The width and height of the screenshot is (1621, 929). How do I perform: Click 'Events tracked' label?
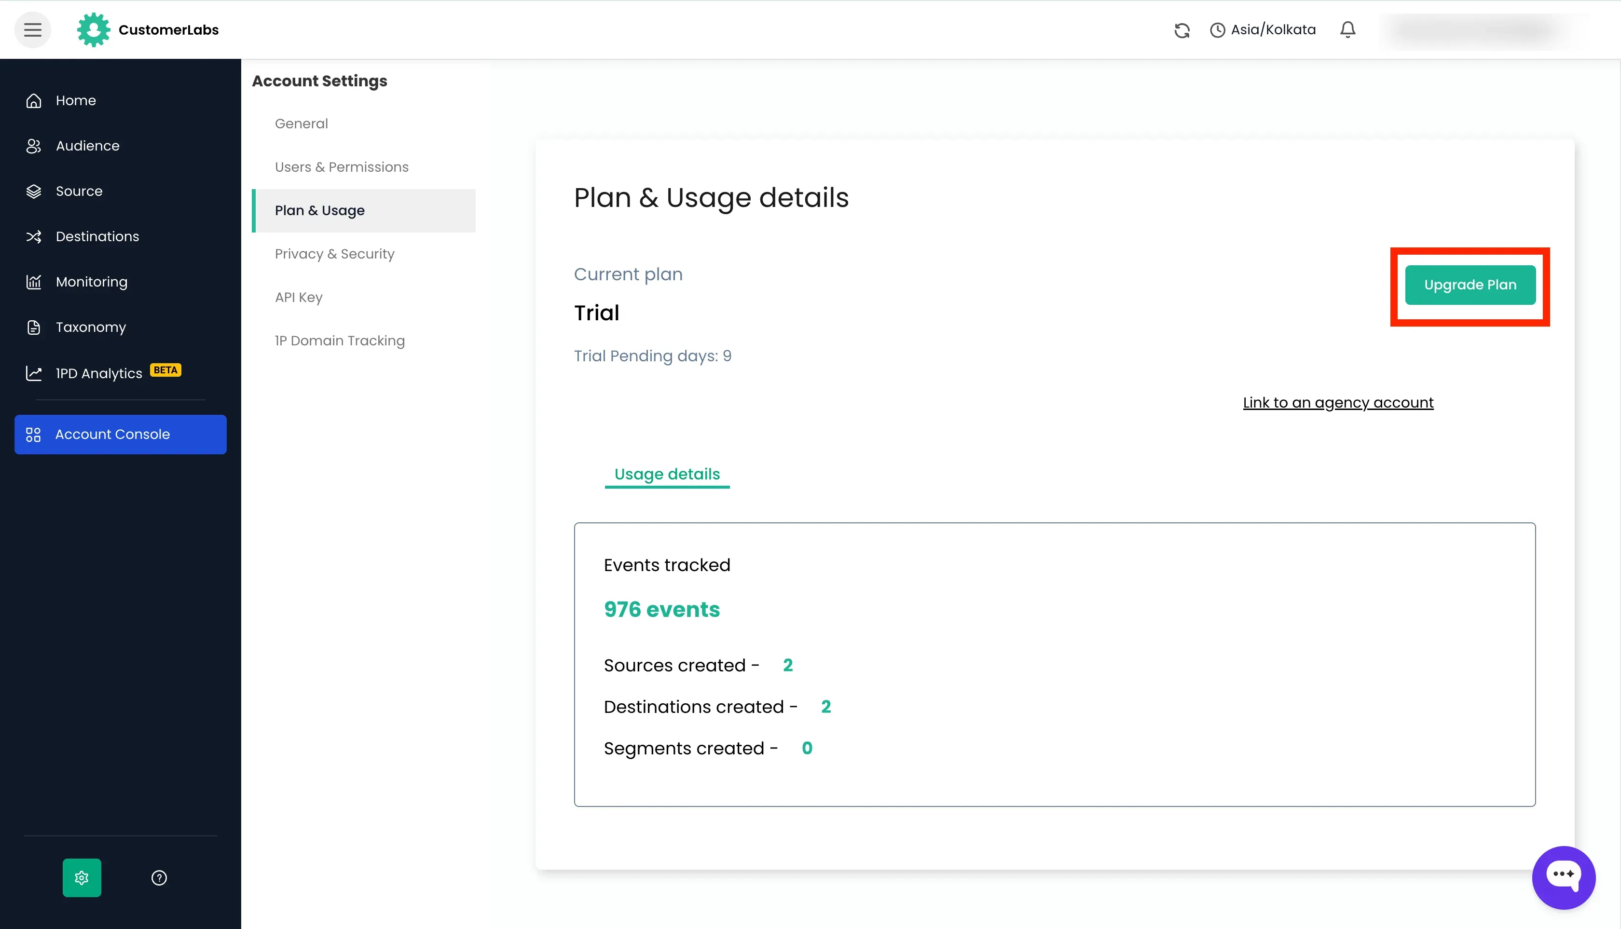click(667, 565)
